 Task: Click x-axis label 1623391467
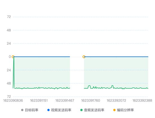point(65,101)
